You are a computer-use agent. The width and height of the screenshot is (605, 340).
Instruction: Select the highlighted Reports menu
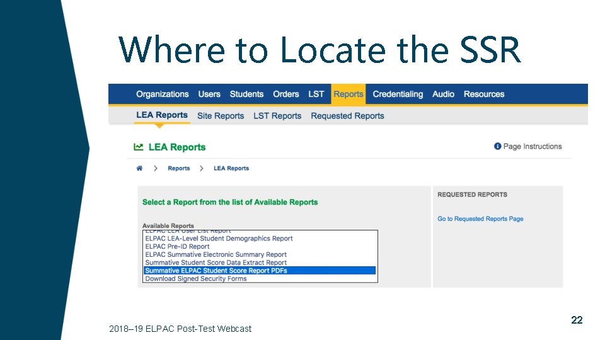[x=349, y=94]
